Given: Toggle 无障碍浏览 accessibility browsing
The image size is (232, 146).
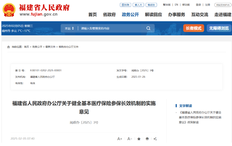Looking at the screenshot, I should pos(219,28).
